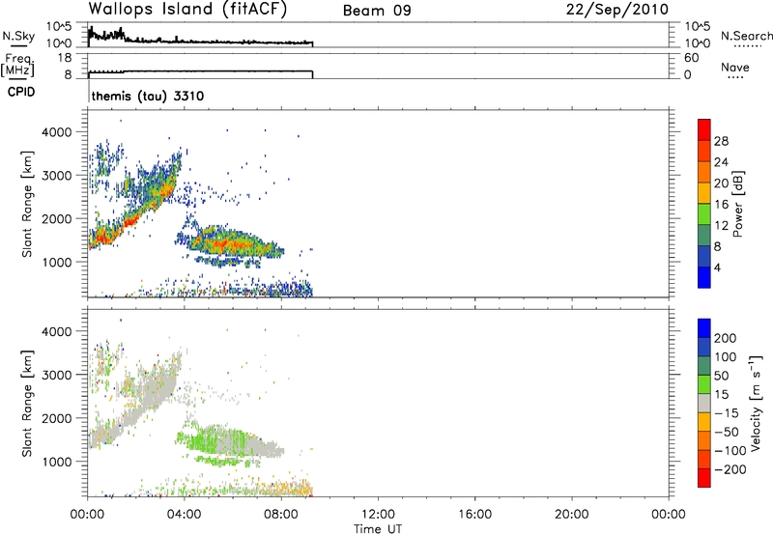Click the '18' frequency axis tick label
773x535 pixels.
pyautogui.click(x=65, y=58)
